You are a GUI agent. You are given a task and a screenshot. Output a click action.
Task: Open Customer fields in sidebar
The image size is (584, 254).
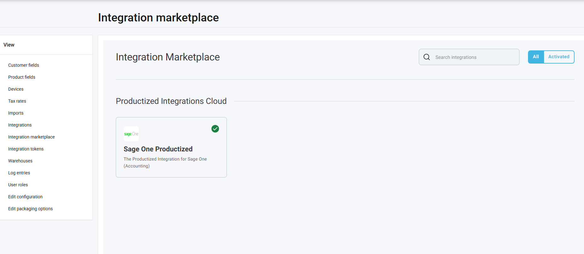coord(24,65)
